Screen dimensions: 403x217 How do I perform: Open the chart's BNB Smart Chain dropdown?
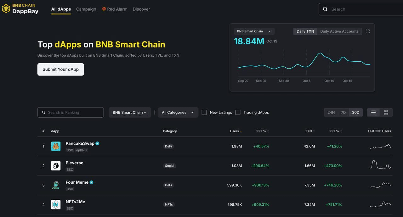[254, 31]
